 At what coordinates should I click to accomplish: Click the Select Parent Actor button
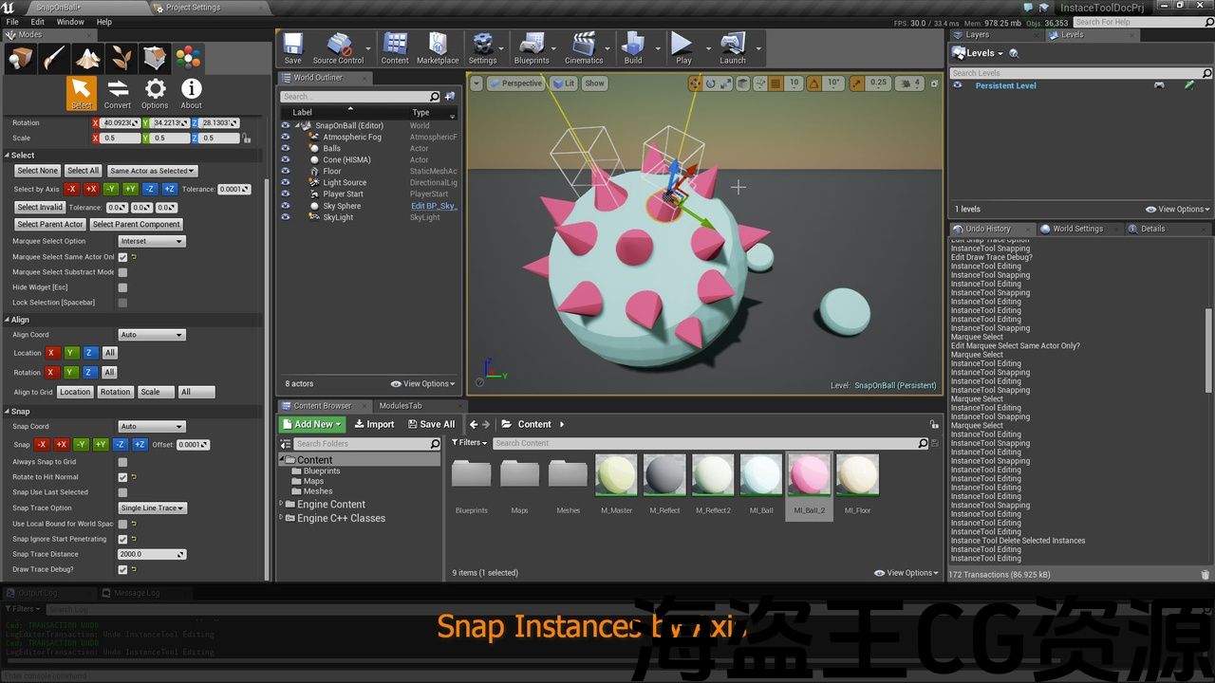coord(50,225)
